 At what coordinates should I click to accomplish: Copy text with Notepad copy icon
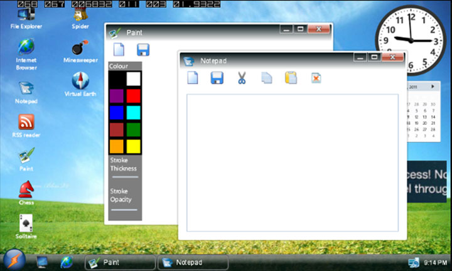click(x=267, y=78)
